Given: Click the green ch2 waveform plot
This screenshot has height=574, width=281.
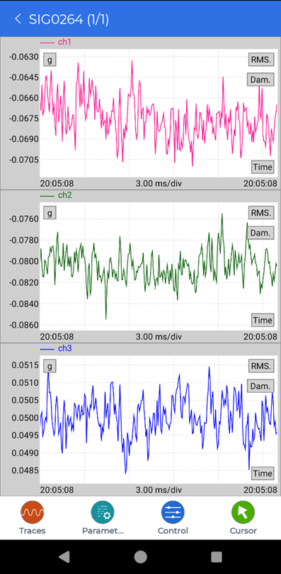Looking at the screenshot, I should click(158, 266).
